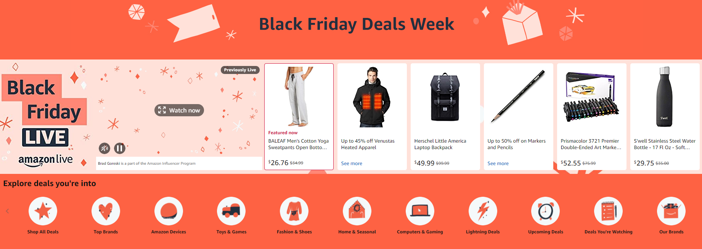The width and height of the screenshot is (702, 249).
Task: Open the Fashion & Shoes category icon
Action: click(294, 210)
